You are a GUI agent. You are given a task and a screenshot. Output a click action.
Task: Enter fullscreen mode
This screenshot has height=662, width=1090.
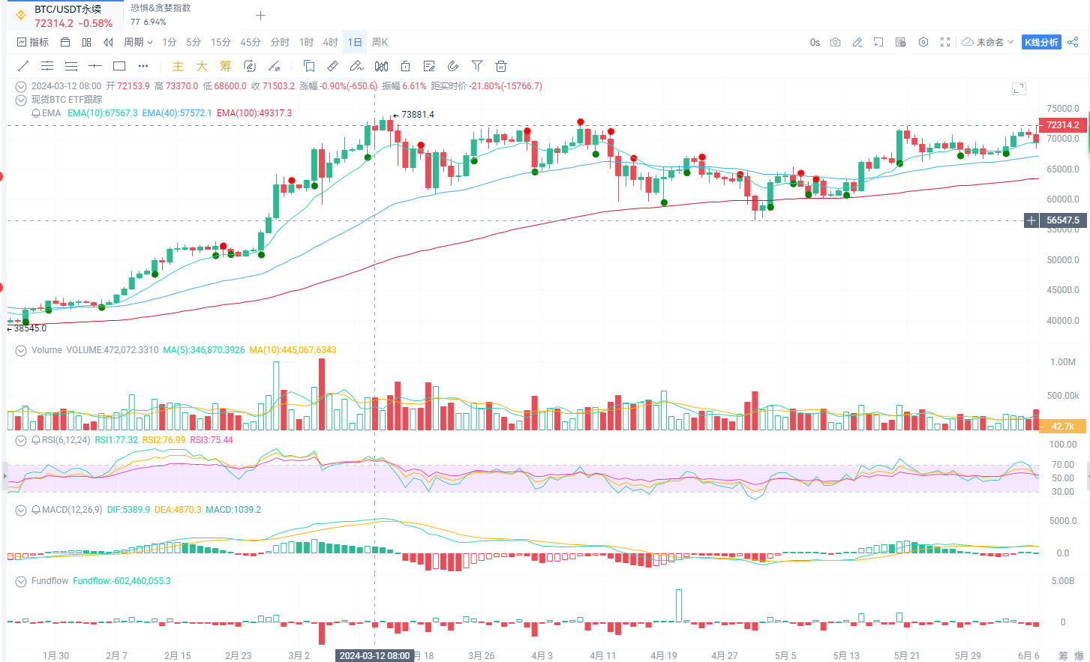(x=945, y=43)
